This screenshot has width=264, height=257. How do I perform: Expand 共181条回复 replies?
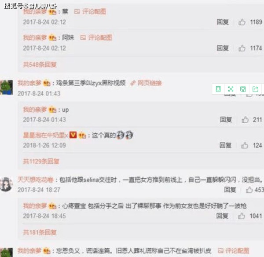coord(40,233)
